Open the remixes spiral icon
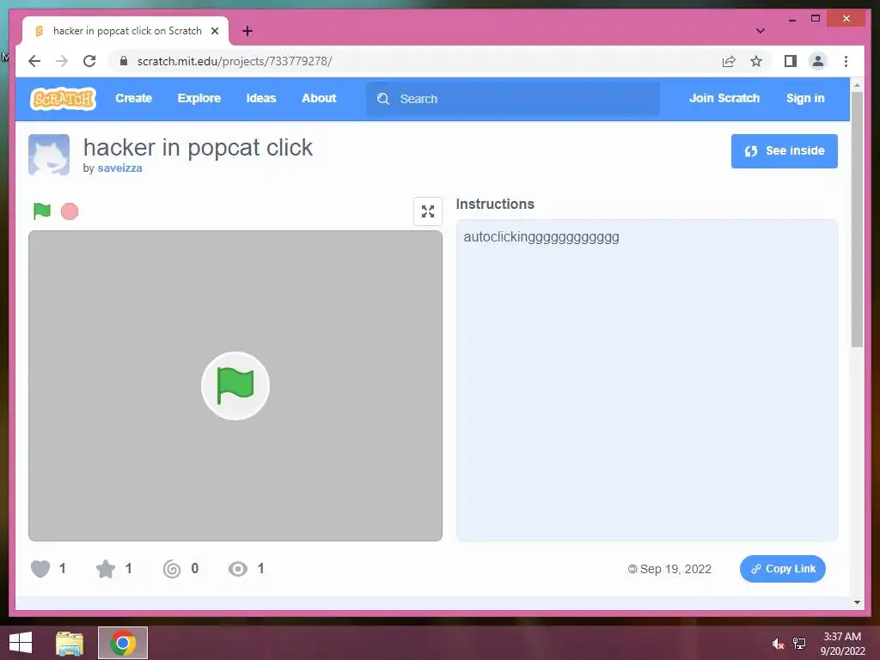 pyautogui.click(x=172, y=569)
